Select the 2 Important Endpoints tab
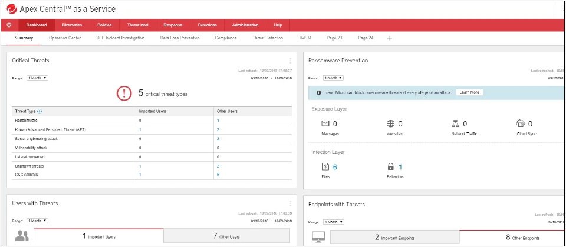The height and width of the screenshot is (247, 566). tap(395, 237)
